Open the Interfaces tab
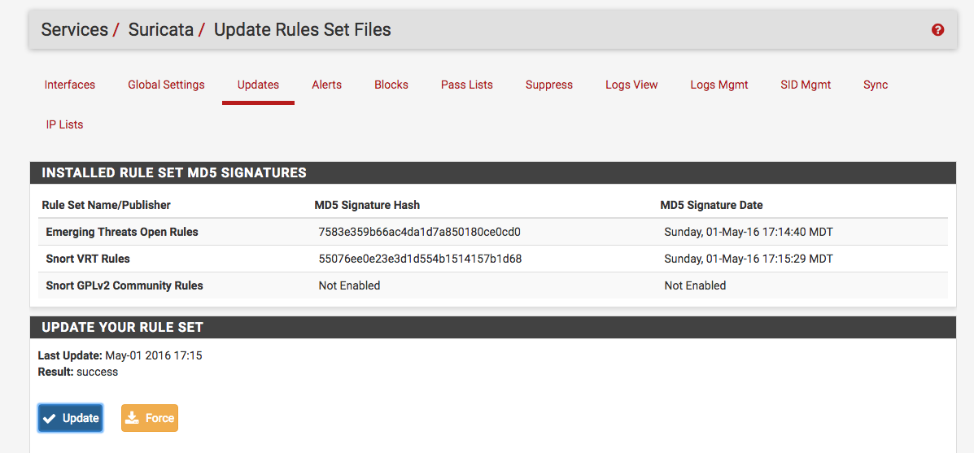The image size is (974, 453). pyautogui.click(x=70, y=85)
